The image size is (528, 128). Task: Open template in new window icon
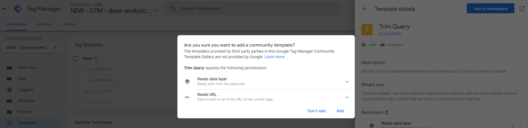[522, 9]
